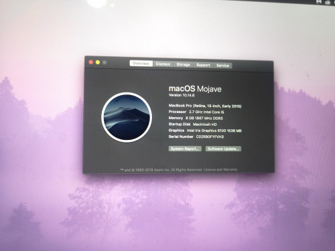Screen dimensions: 335x251
Task: Click the 2.7 GHz Intel Core i5 text
Action: 206,112
